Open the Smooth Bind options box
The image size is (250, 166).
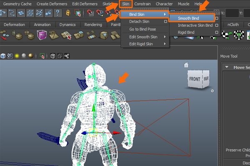[x=216, y=18]
